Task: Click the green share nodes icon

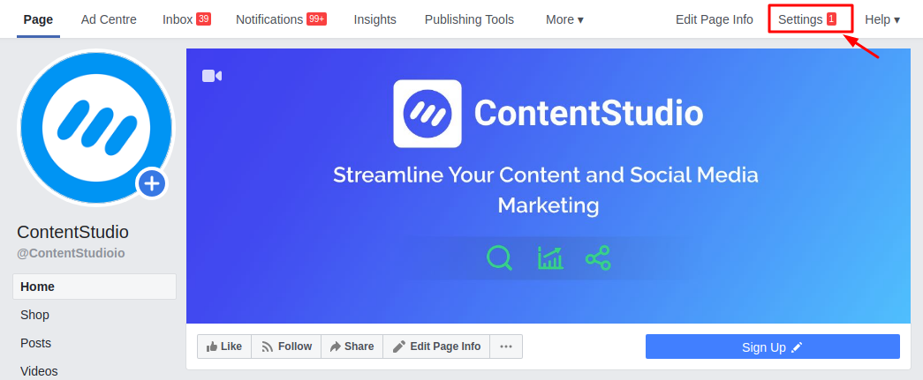Action: (598, 257)
